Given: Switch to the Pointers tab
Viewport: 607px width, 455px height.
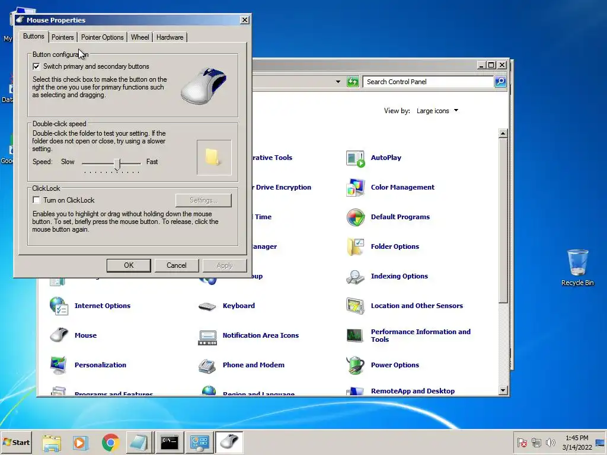Looking at the screenshot, I should point(62,37).
